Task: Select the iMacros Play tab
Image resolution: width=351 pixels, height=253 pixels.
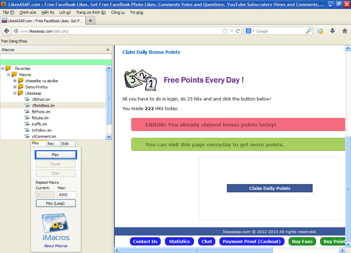Action: pyautogui.click(x=38, y=143)
